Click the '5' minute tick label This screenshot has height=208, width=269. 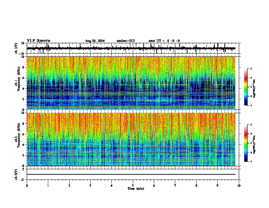click(x=133, y=186)
